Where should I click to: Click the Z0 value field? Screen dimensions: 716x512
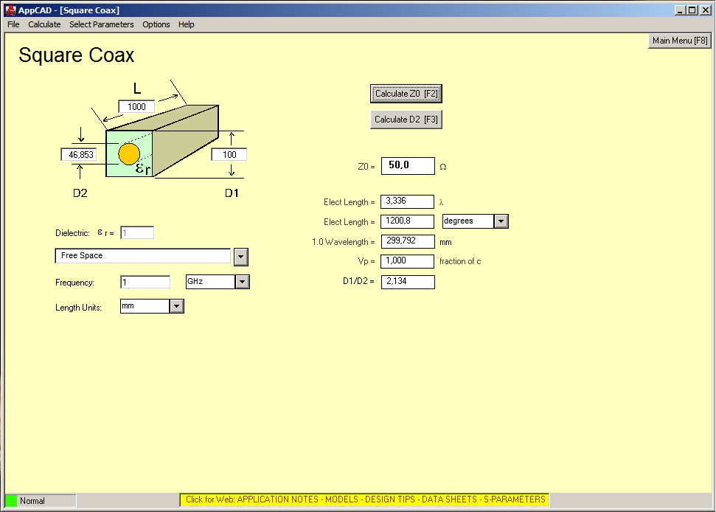click(408, 166)
